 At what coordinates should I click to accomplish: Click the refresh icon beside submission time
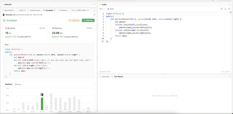click(94, 15)
